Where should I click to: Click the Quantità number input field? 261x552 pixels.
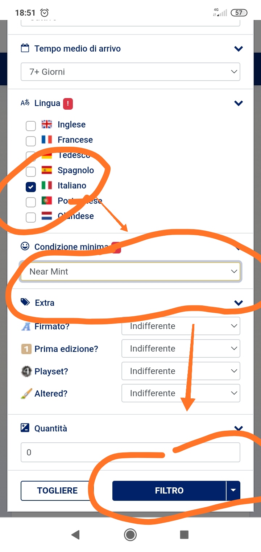130,452
